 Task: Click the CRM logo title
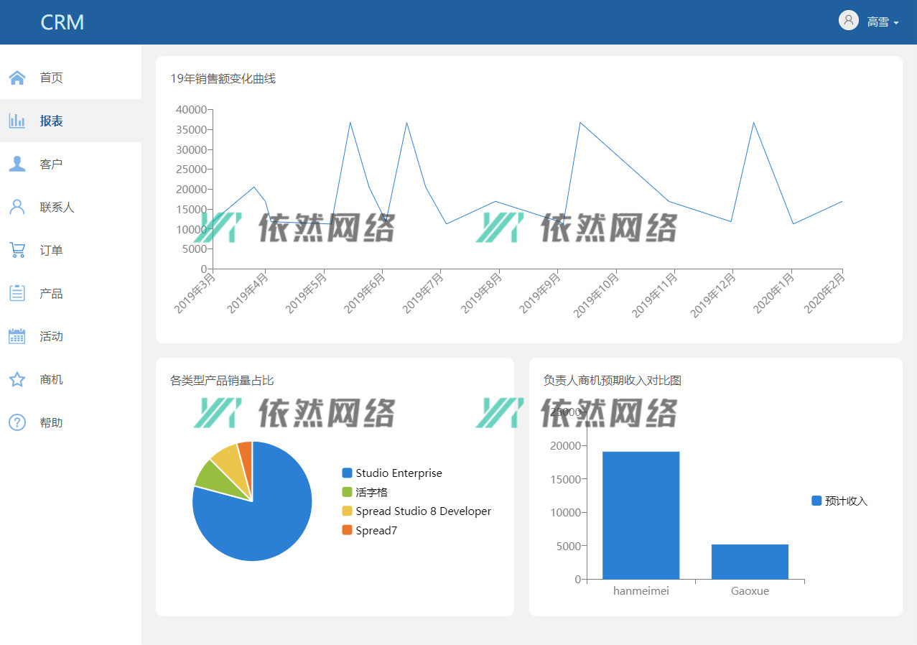[62, 22]
